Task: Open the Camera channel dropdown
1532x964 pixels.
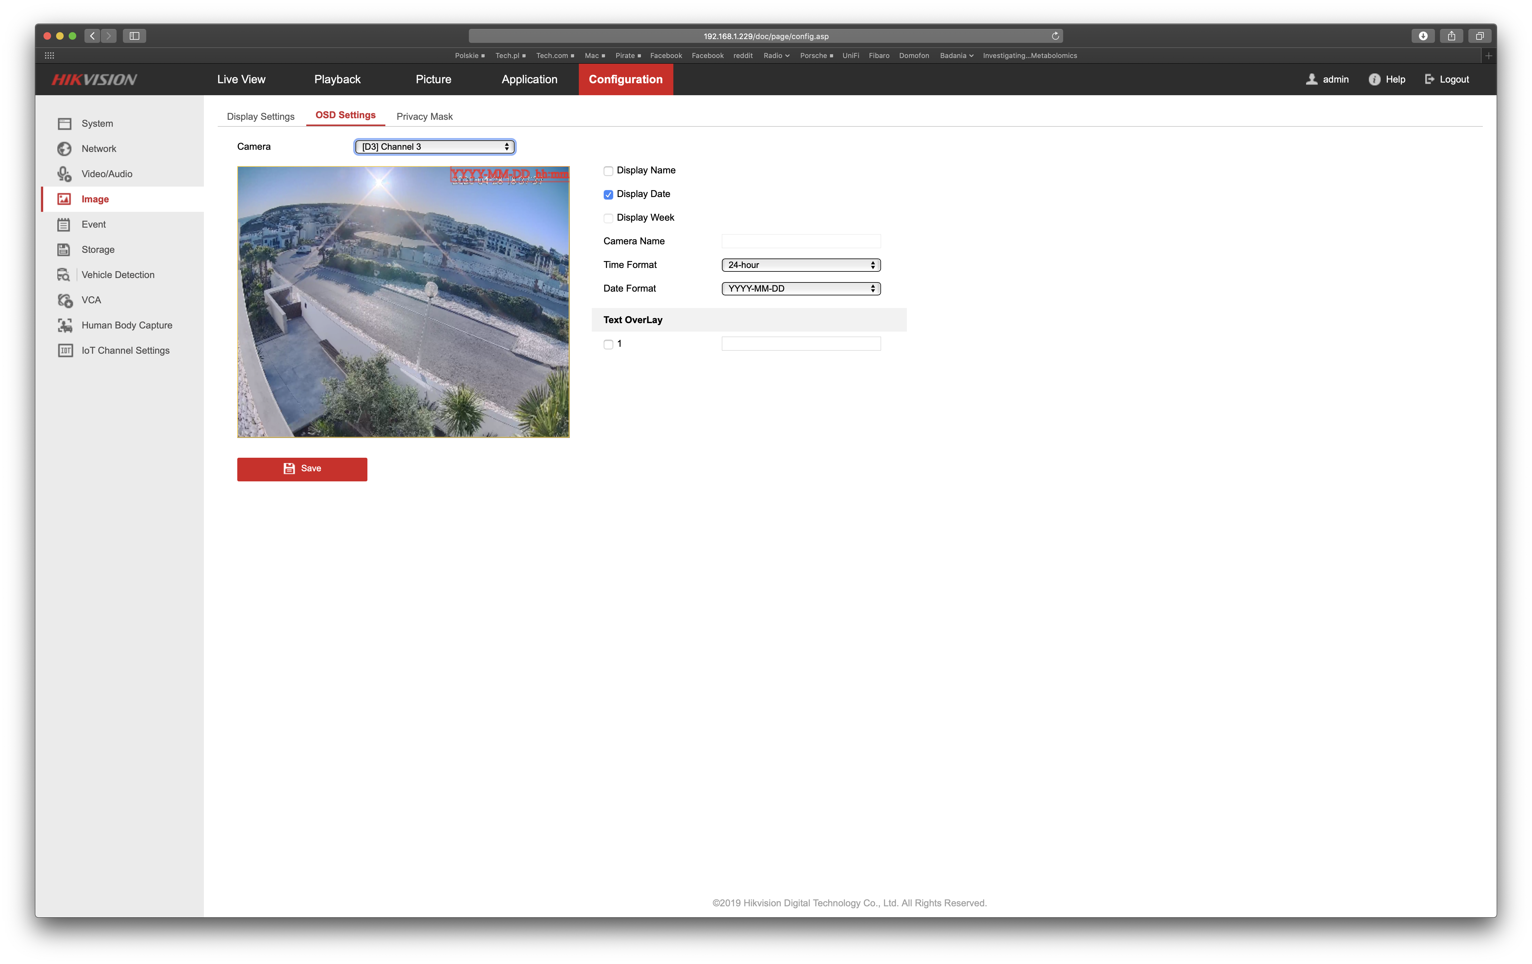Action: (x=435, y=147)
